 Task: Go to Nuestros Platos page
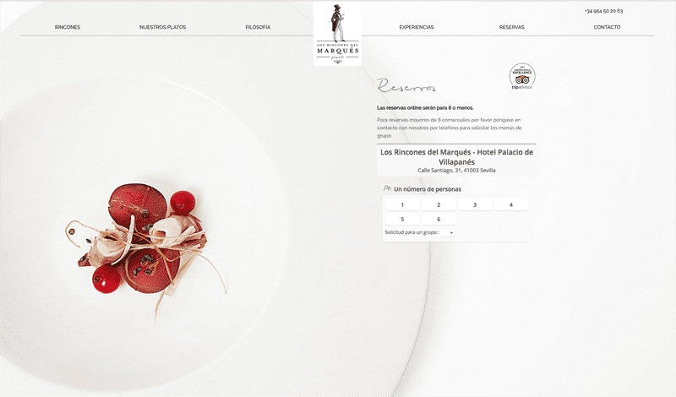click(162, 27)
